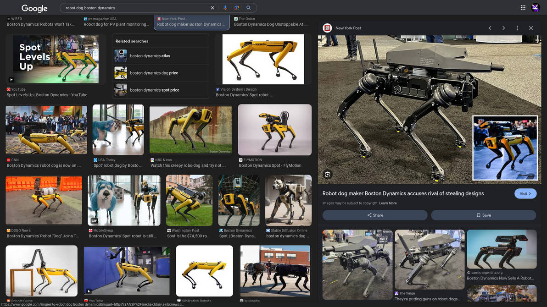This screenshot has height=307, width=547.
Task: Open the Boston Dynamics Spot site image
Action: click(239, 200)
